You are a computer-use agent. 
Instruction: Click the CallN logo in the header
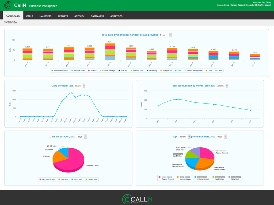click(8, 5)
